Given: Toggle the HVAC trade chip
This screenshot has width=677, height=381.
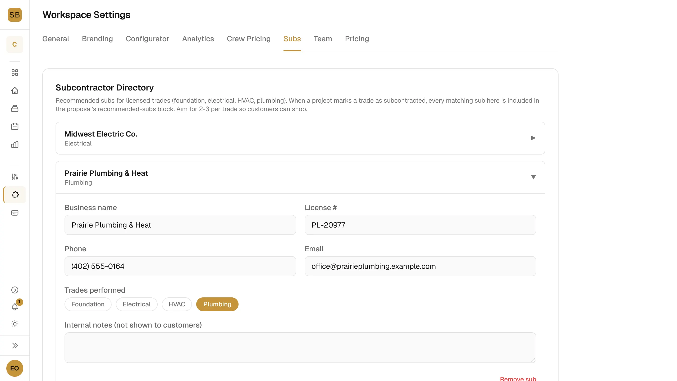Looking at the screenshot, I should pyautogui.click(x=177, y=304).
